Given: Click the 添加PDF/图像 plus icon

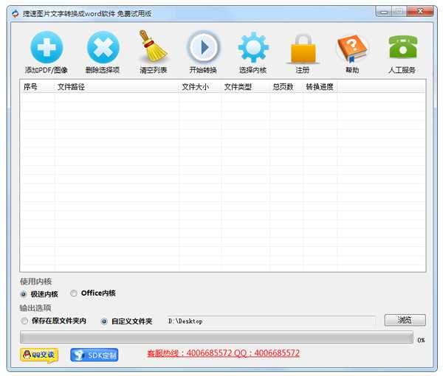Looking at the screenshot, I should pyautogui.click(x=47, y=47).
